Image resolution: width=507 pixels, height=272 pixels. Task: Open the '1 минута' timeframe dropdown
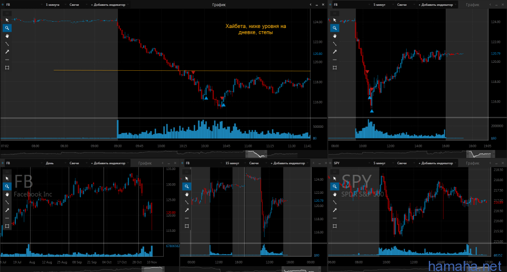[x=54, y=5]
